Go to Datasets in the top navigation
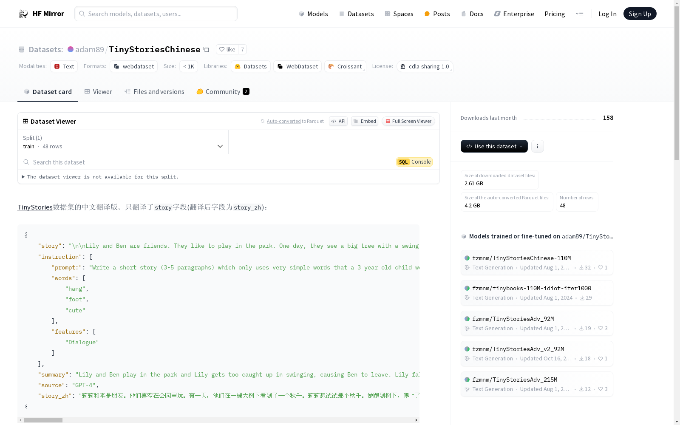Screen dimensions: 680x425 coord(356,14)
